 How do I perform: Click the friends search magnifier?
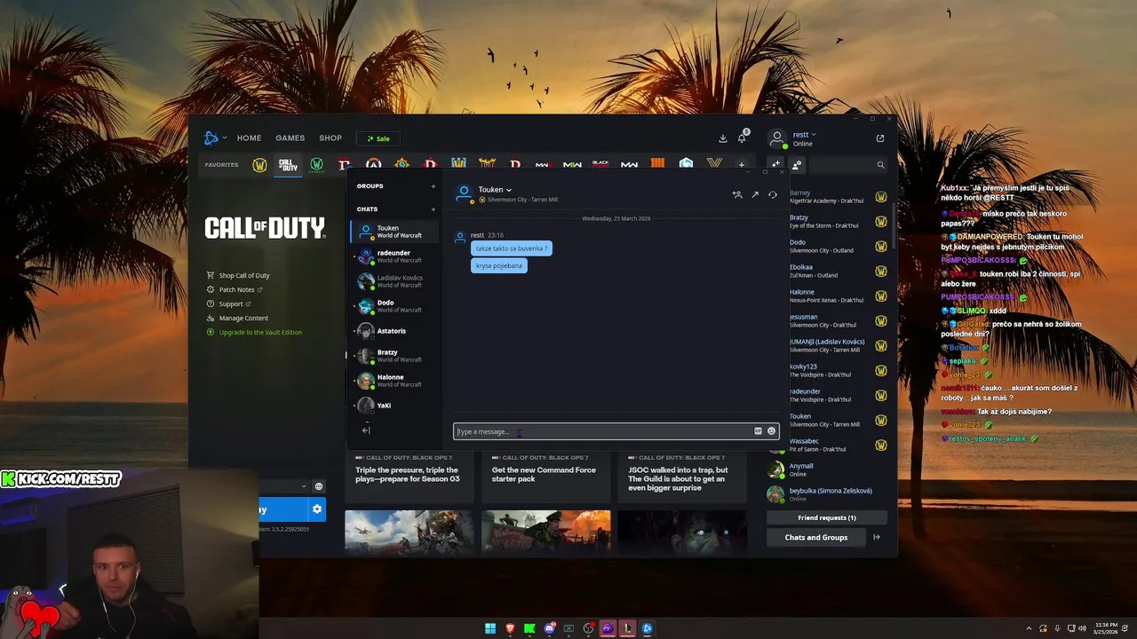click(x=880, y=165)
